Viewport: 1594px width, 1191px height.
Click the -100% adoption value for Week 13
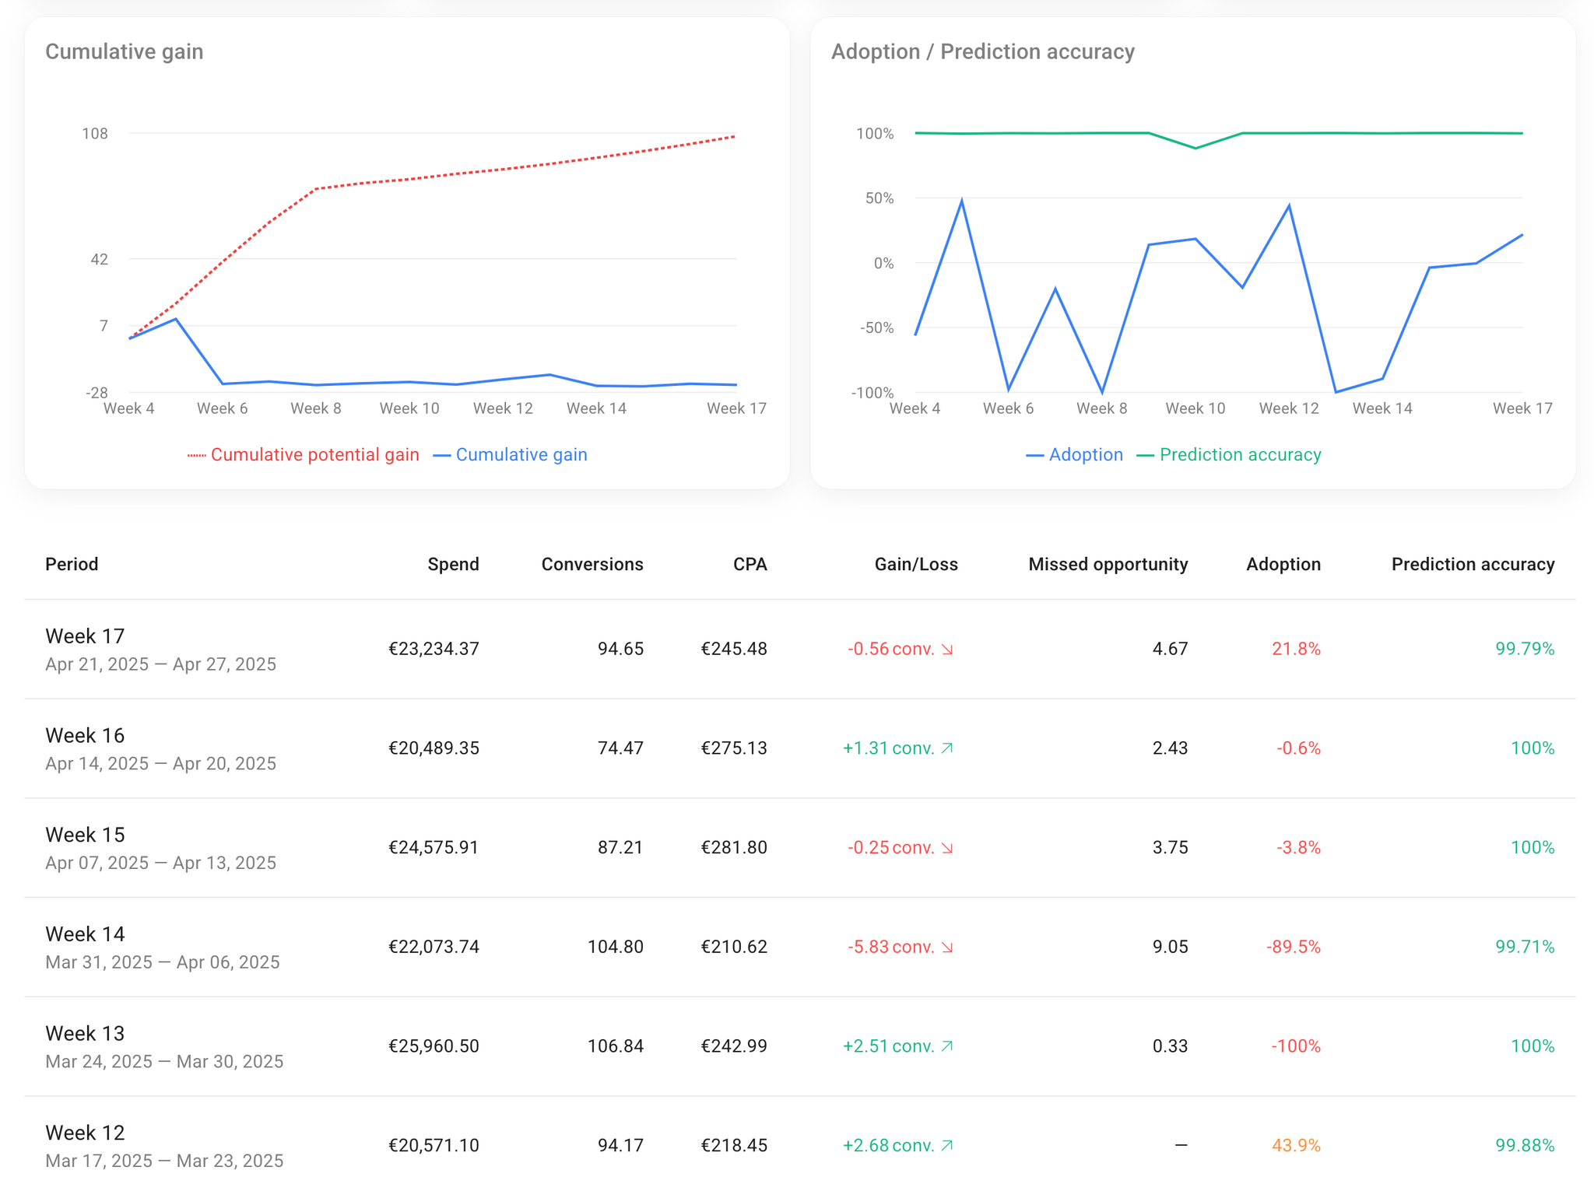tap(1295, 1046)
